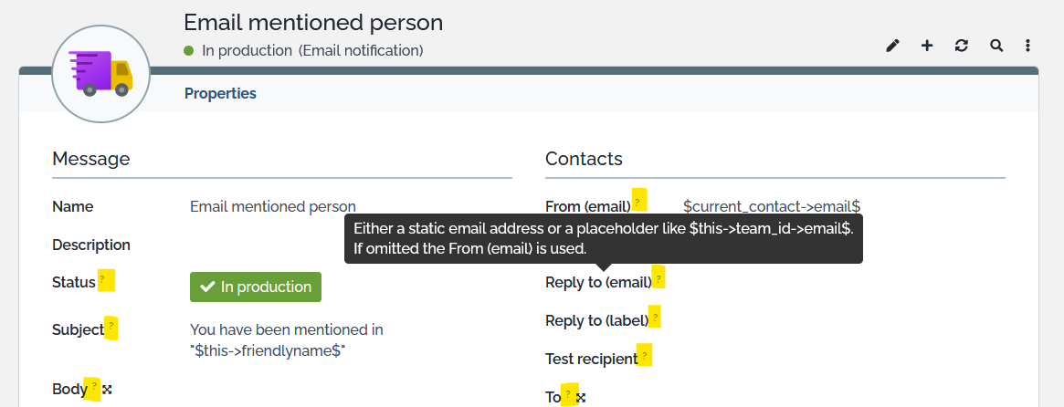Open the three-dot more actions menu
Viewport: 1064px width, 407px height.
pyautogui.click(x=1028, y=46)
